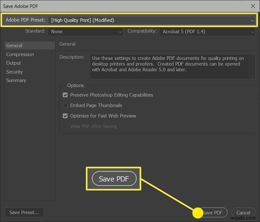Click the View PDF After Saving checkbox
The height and width of the screenshot is (222, 260).
pyautogui.click(x=65, y=126)
